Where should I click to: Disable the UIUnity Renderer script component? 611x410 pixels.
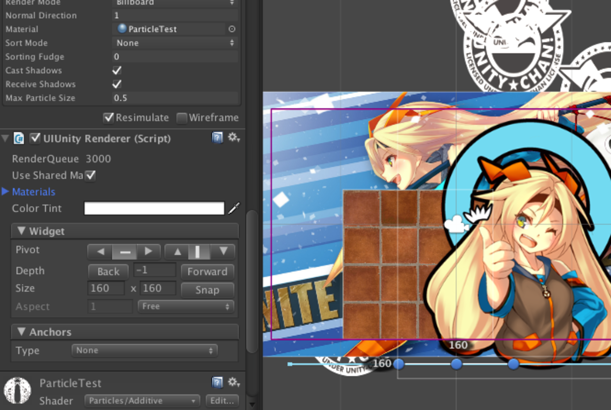pyautogui.click(x=35, y=138)
